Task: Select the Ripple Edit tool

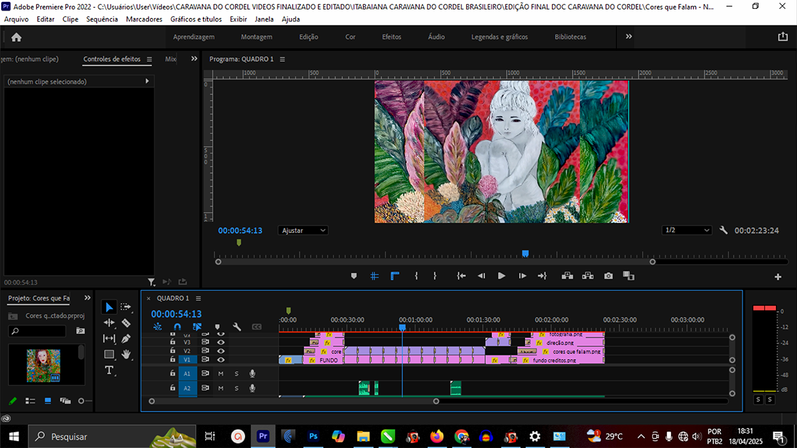Action: tap(109, 323)
